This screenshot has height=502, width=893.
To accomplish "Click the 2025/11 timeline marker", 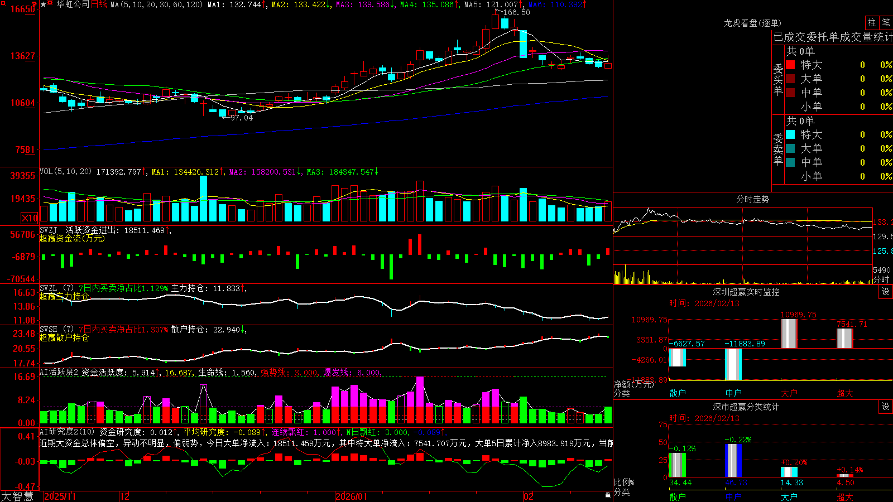I will pos(60,496).
